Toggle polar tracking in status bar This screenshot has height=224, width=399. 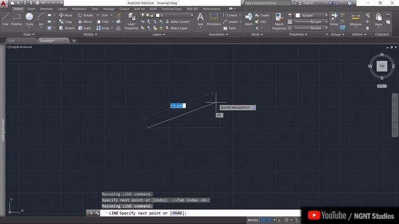[286, 220]
